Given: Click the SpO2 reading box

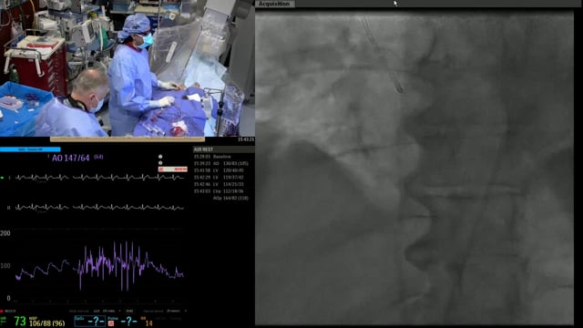Looking at the screenshot, I should (89, 321).
